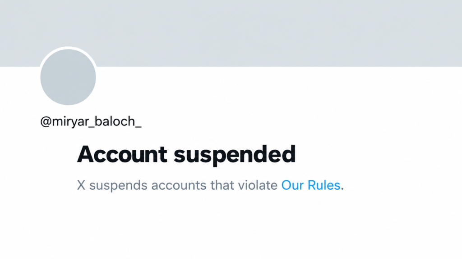Click the word 'that' in grey notice
Screen dimensions: 462x259
tap(222, 185)
